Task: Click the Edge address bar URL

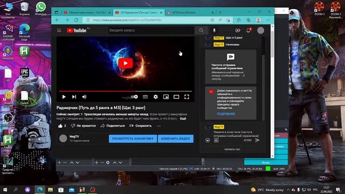Action: tap(127, 20)
